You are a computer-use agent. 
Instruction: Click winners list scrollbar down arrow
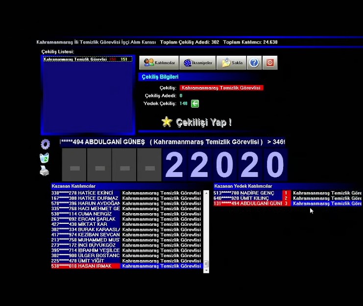click(x=206, y=270)
